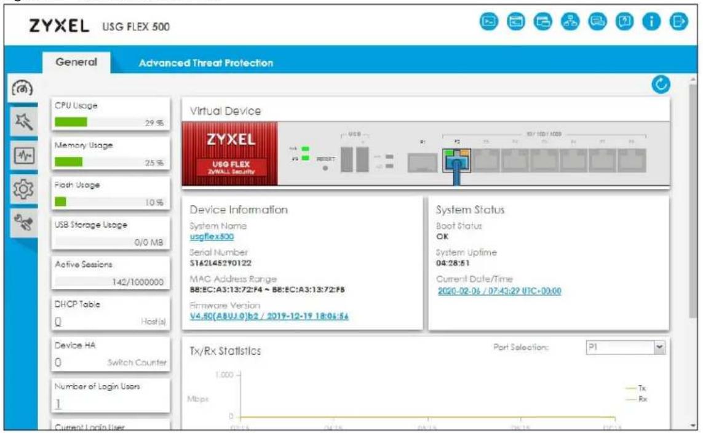Open the Quick Setup wizard sidebar icon
This screenshot has width=703, height=433.
(23, 121)
